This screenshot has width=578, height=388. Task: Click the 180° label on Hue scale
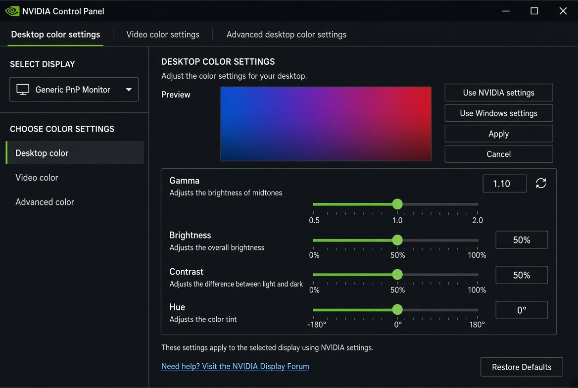pos(477,325)
